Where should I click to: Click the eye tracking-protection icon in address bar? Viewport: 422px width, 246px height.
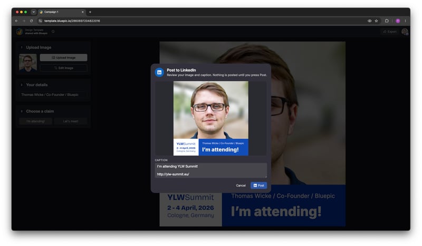coord(370,20)
